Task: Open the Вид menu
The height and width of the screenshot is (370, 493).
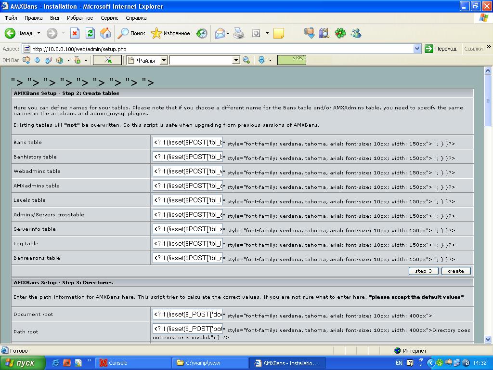Action: point(54,18)
